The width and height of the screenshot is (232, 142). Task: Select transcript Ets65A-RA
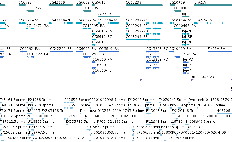(203, 20)
